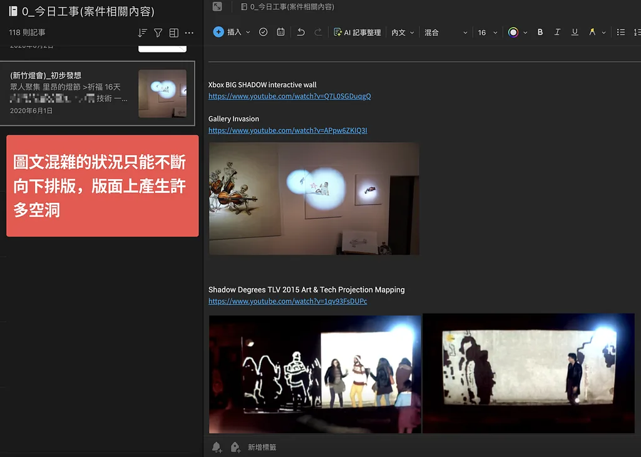
Task: Click the 新竹燈會 note thumbnail preview
Action: point(162,94)
